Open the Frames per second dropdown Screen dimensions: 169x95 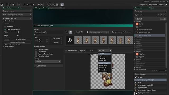tap(98, 32)
